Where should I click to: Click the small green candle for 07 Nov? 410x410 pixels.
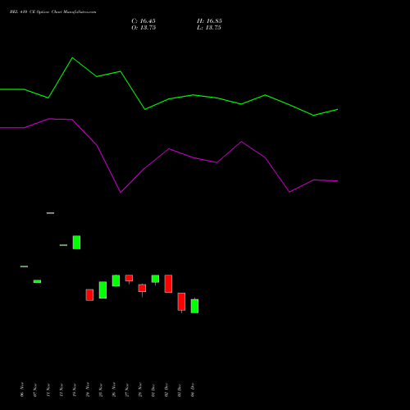[x=37, y=281]
